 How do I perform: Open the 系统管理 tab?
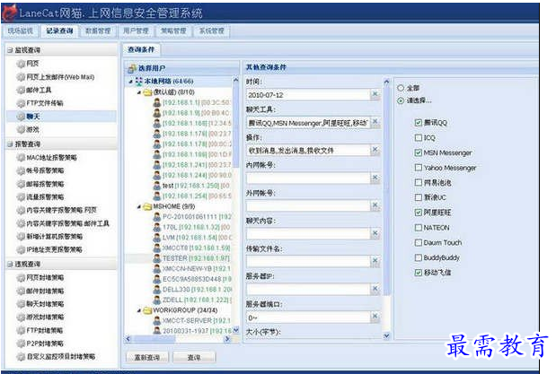click(212, 30)
